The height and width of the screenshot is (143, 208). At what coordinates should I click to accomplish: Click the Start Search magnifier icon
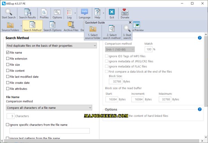pos(9,12)
